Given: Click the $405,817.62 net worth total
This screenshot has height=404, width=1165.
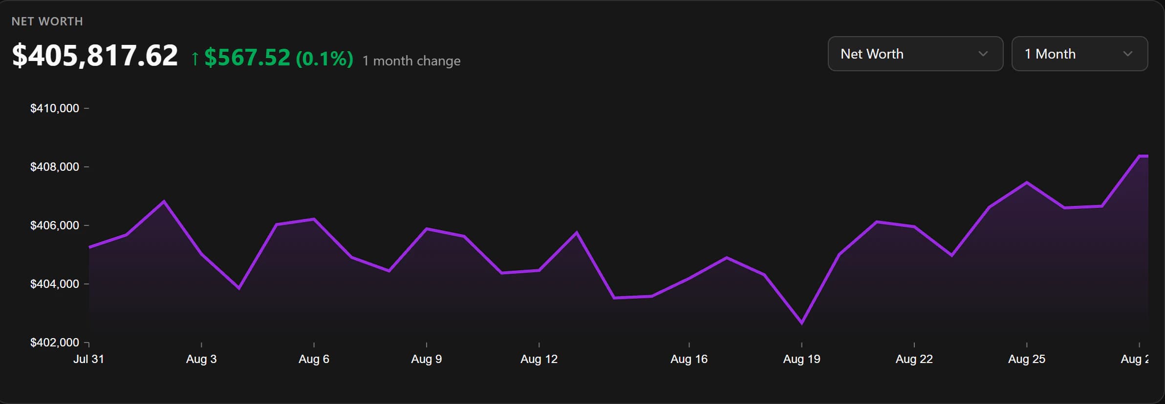Looking at the screenshot, I should 95,55.
